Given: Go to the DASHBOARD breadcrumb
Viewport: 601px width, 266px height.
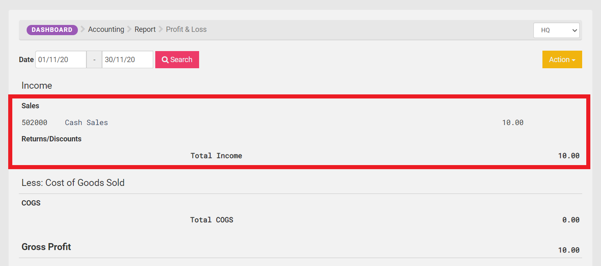Looking at the screenshot, I should point(52,30).
